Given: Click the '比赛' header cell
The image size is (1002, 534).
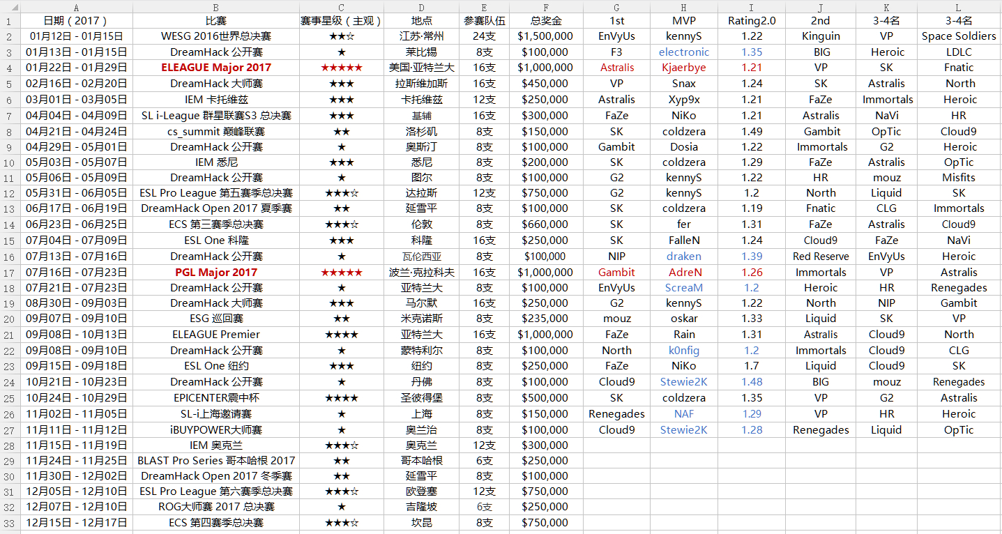Looking at the screenshot, I should click(x=216, y=21).
